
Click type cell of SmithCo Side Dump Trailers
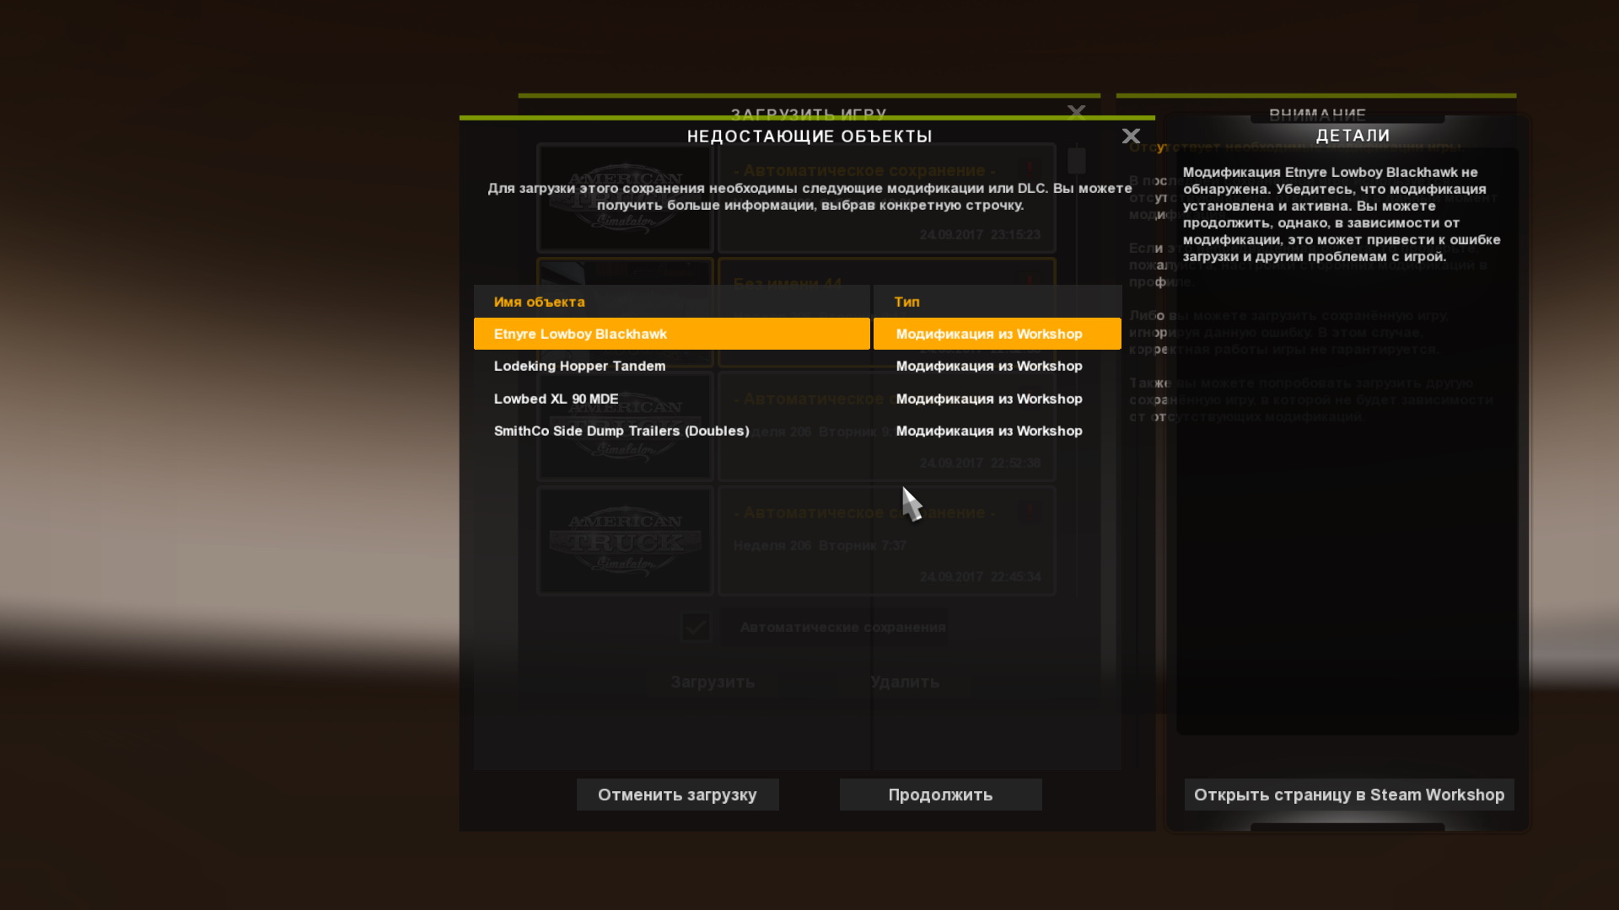pos(998,431)
